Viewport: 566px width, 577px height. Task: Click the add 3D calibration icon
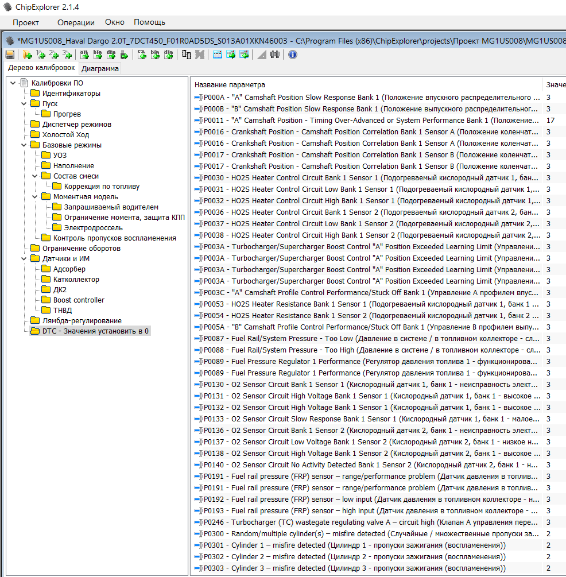coord(67,55)
